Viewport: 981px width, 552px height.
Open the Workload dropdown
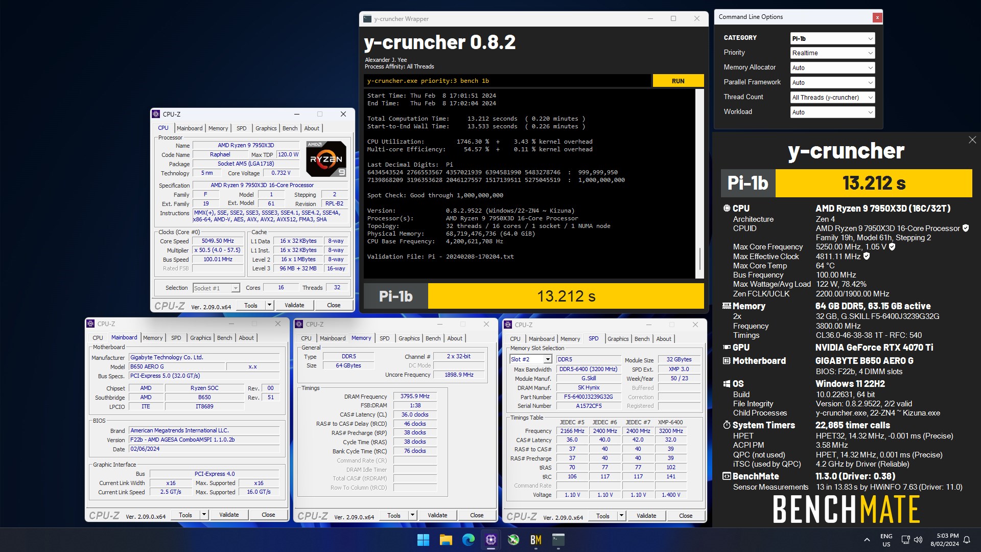coord(832,112)
